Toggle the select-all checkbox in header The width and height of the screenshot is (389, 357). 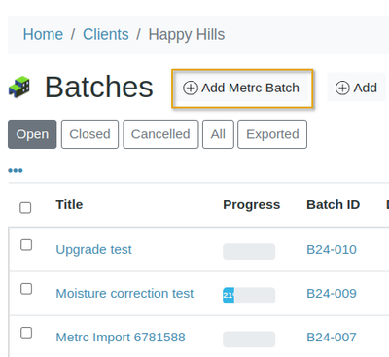pos(25,208)
